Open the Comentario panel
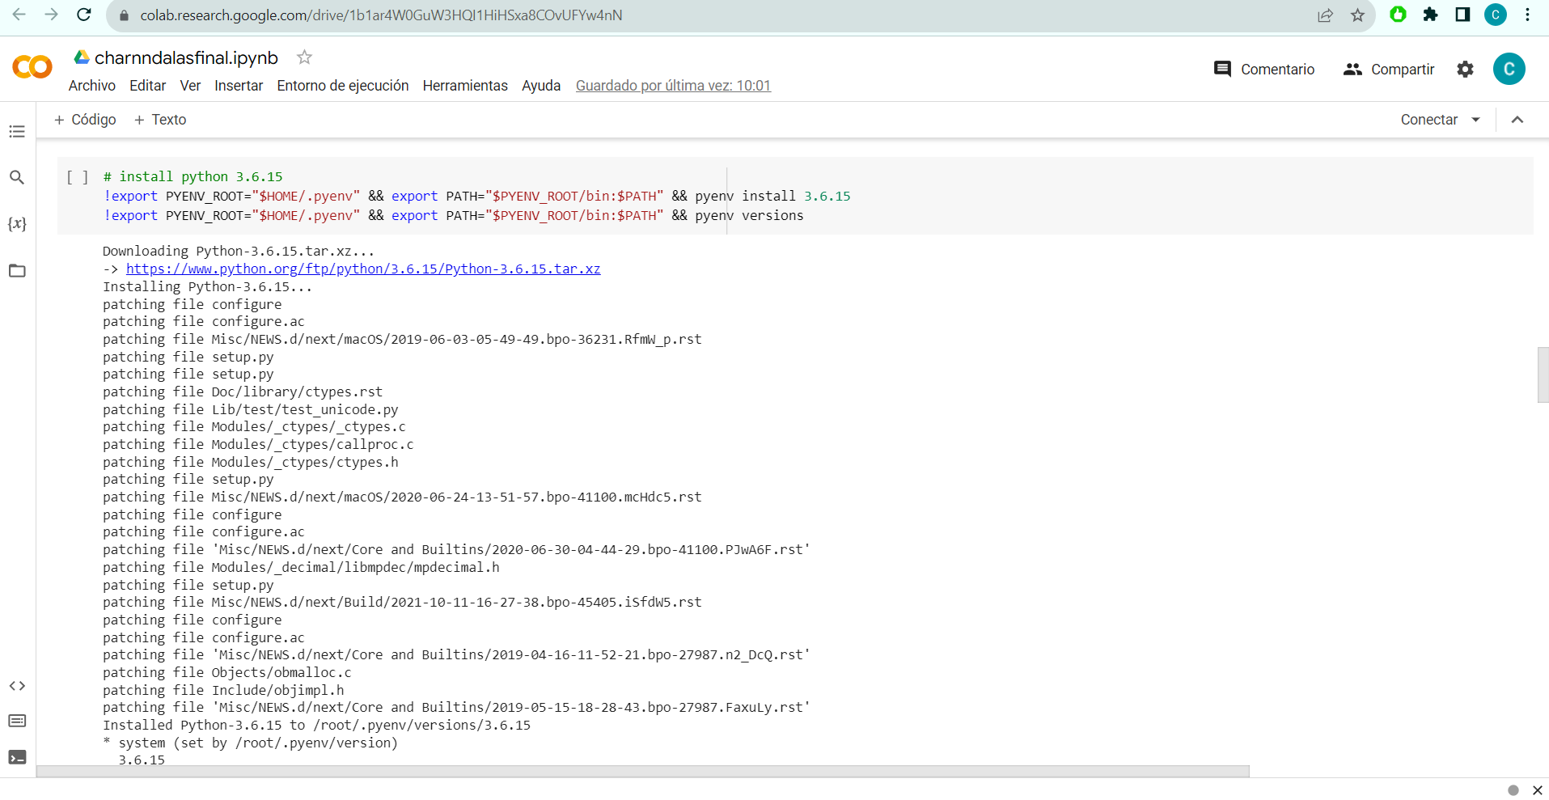 tap(1263, 70)
